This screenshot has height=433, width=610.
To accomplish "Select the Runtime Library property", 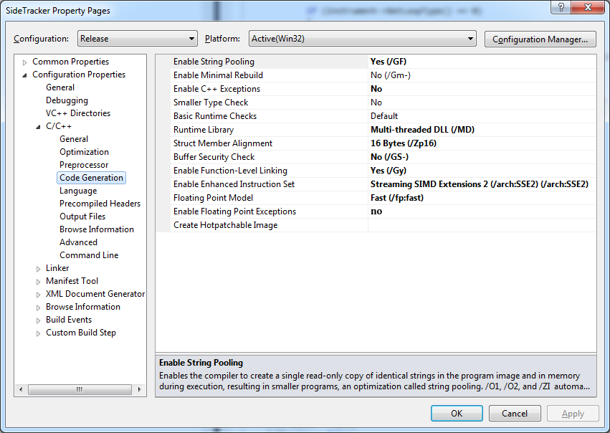I will 204,130.
